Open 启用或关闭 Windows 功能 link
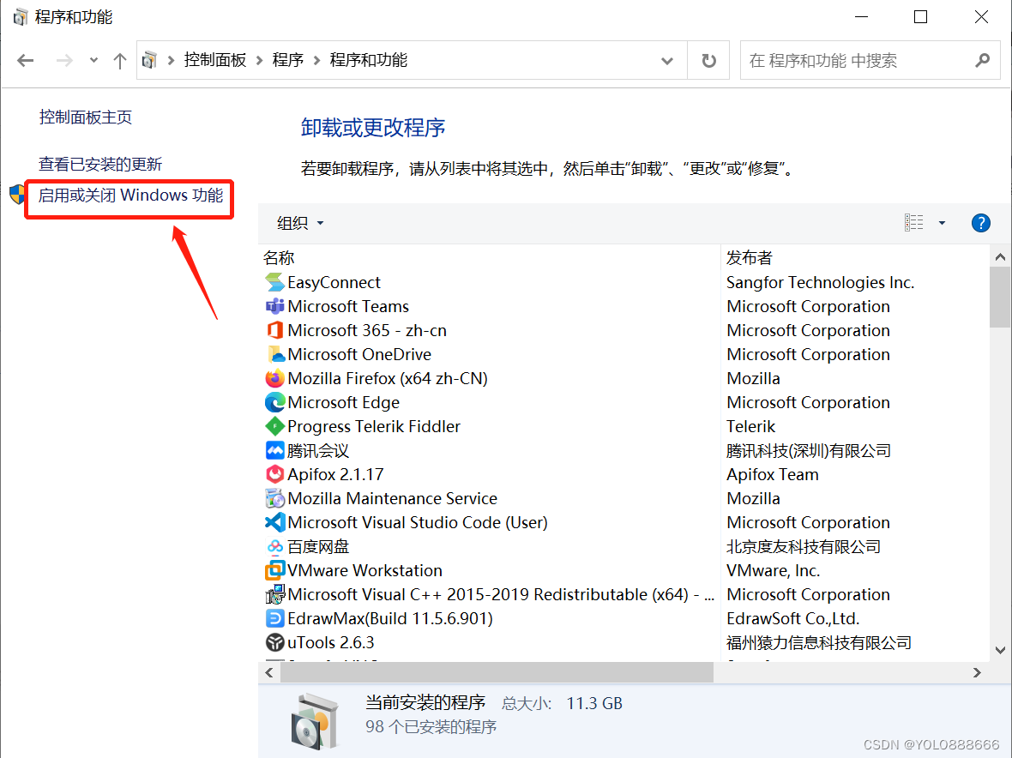The image size is (1012, 758). coord(130,196)
